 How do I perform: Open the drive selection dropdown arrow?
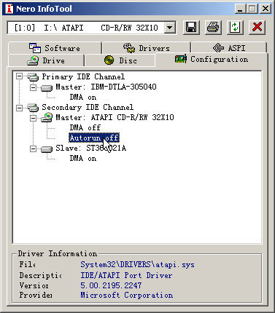170,28
